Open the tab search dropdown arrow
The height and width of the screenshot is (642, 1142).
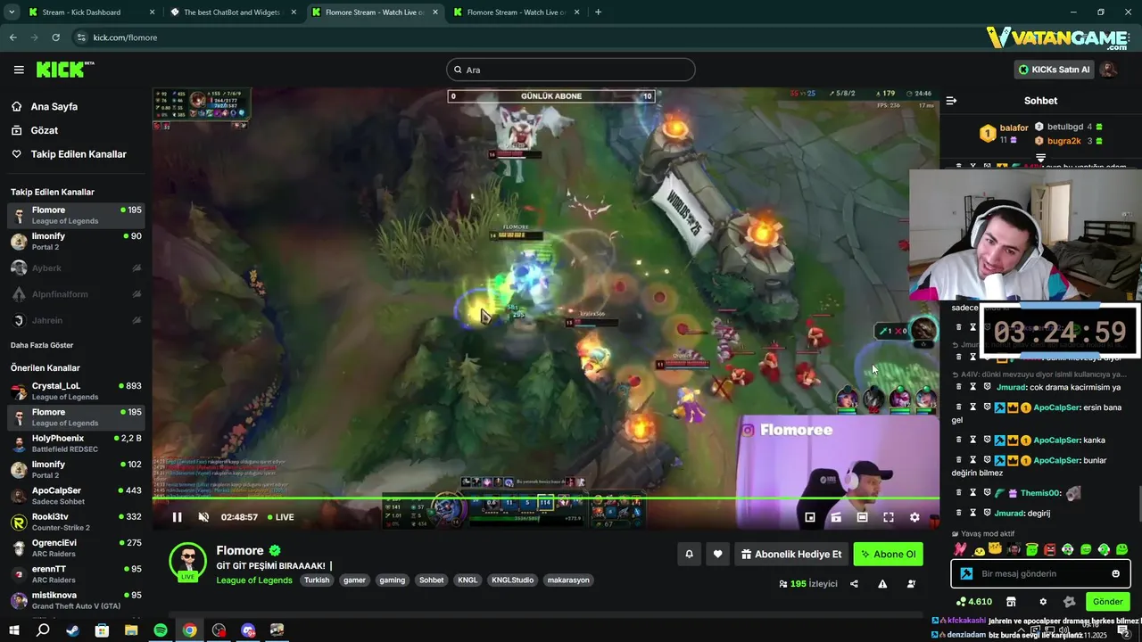[x=11, y=12]
